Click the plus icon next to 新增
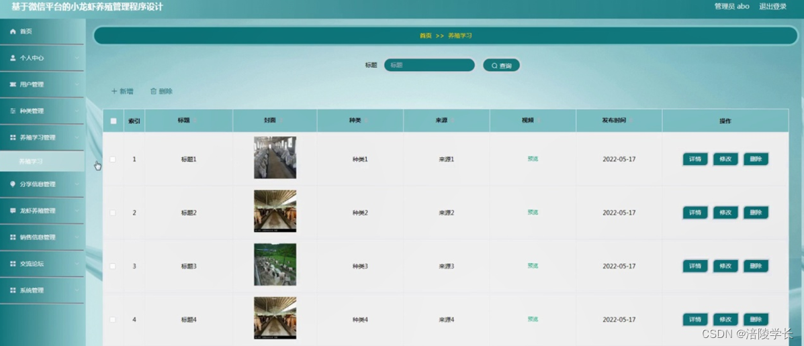Viewport: 804px width, 346px height. pos(114,91)
